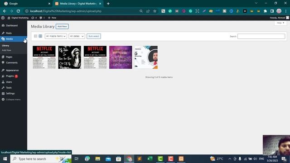Click the updates icon in admin bar
Image resolution: width=290 pixels, height=163 pixels.
click(x=34, y=18)
